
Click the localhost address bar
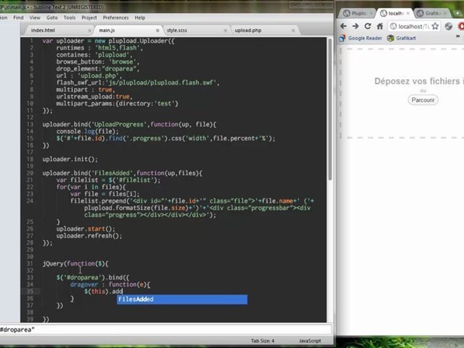(413, 26)
